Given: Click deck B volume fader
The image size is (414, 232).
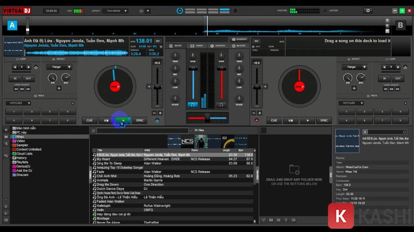Looking at the screenshot, I should 222,68.
